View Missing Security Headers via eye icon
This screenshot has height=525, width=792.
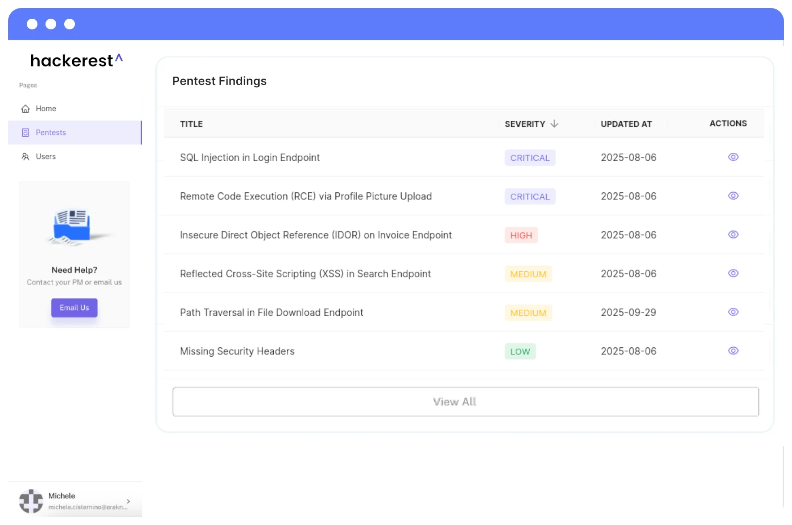pos(733,351)
